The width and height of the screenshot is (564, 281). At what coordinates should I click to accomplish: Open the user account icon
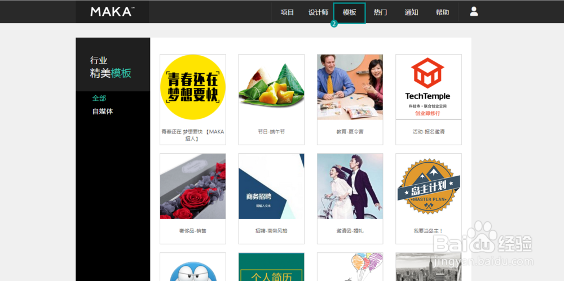pyautogui.click(x=474, y=11)
